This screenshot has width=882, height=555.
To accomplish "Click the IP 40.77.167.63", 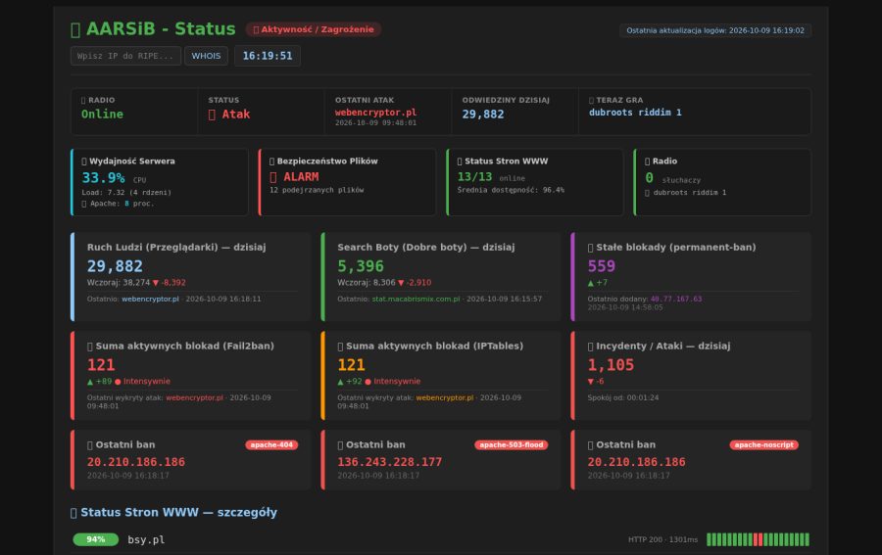I will point(676,299).
